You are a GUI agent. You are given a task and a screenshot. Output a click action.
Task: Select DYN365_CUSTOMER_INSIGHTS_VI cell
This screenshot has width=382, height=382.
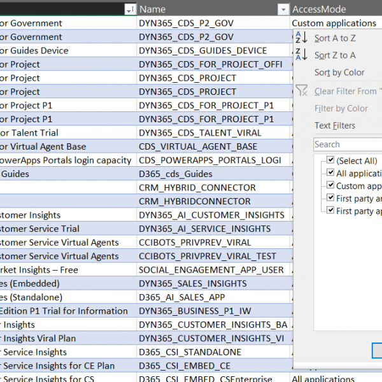click(x=213, y=339)
